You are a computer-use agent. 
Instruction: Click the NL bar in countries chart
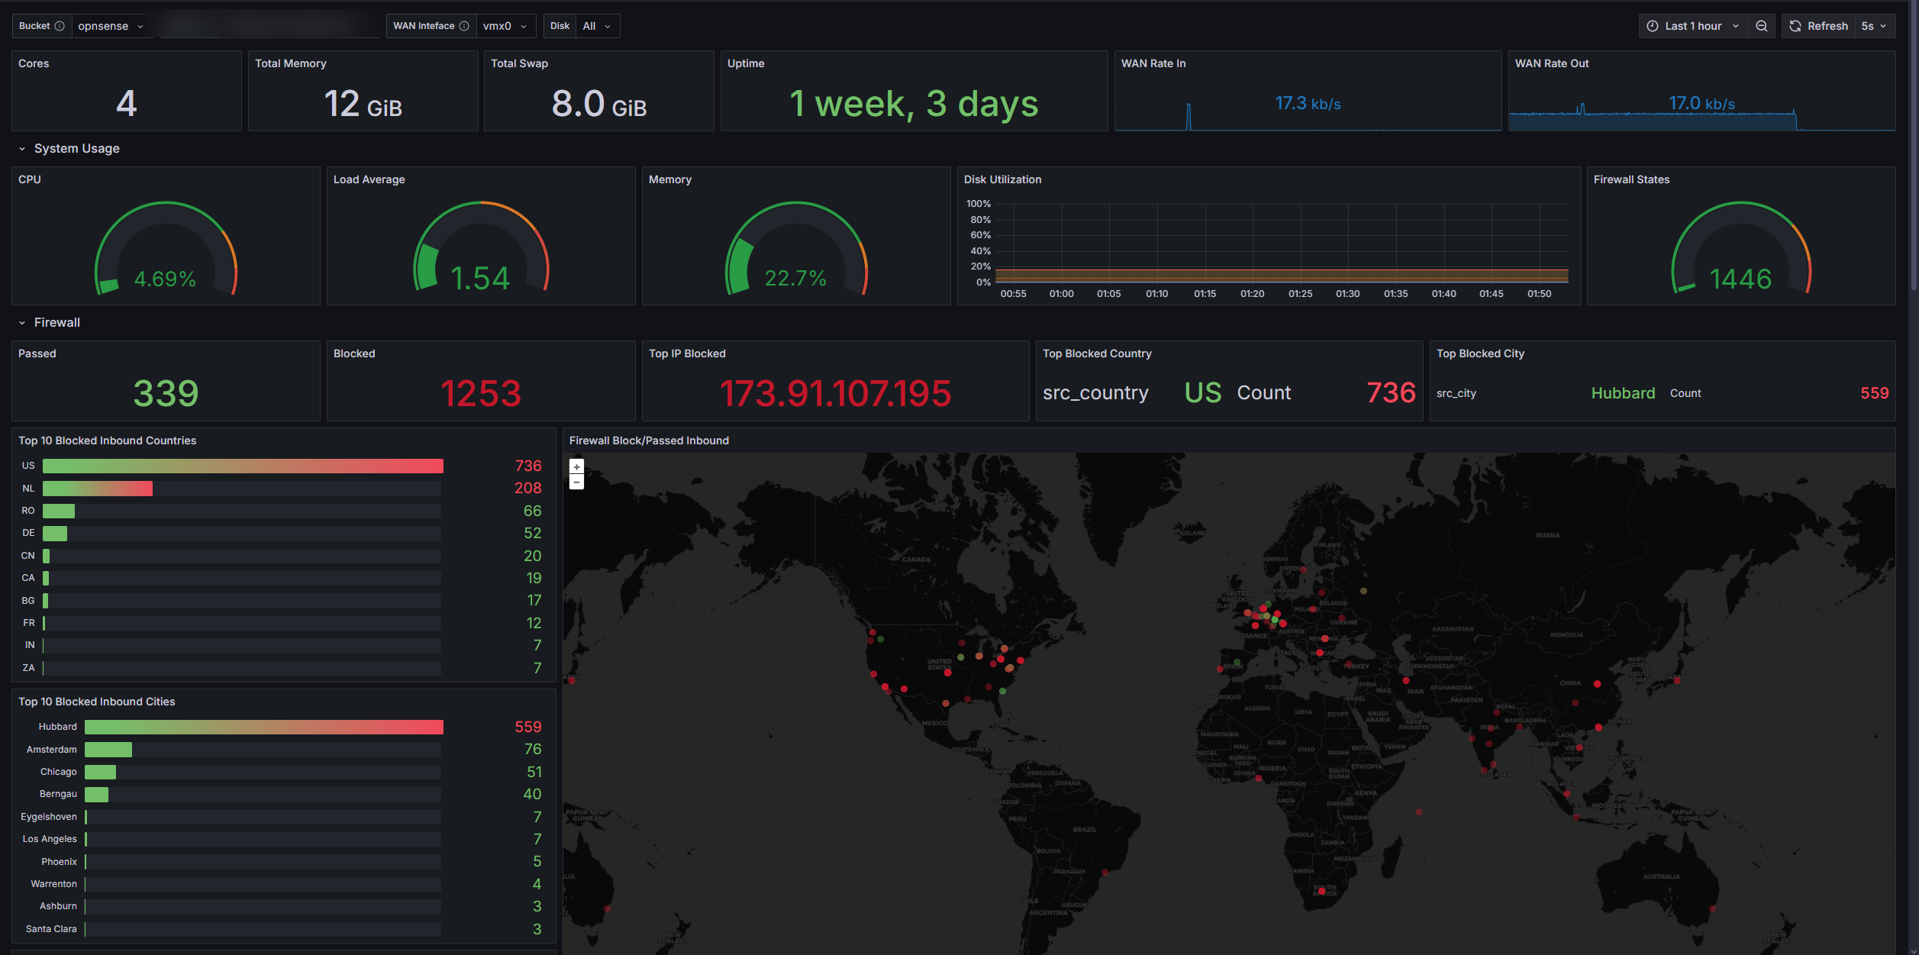(98, 489)
